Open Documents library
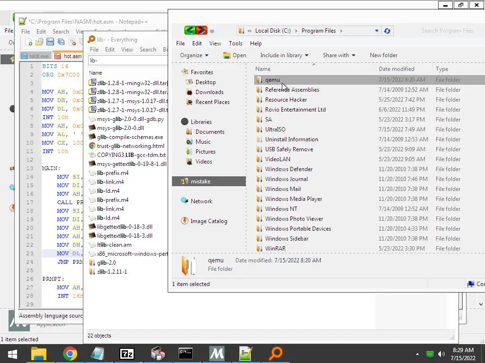The image size is (485, 363). pos(210,132)
